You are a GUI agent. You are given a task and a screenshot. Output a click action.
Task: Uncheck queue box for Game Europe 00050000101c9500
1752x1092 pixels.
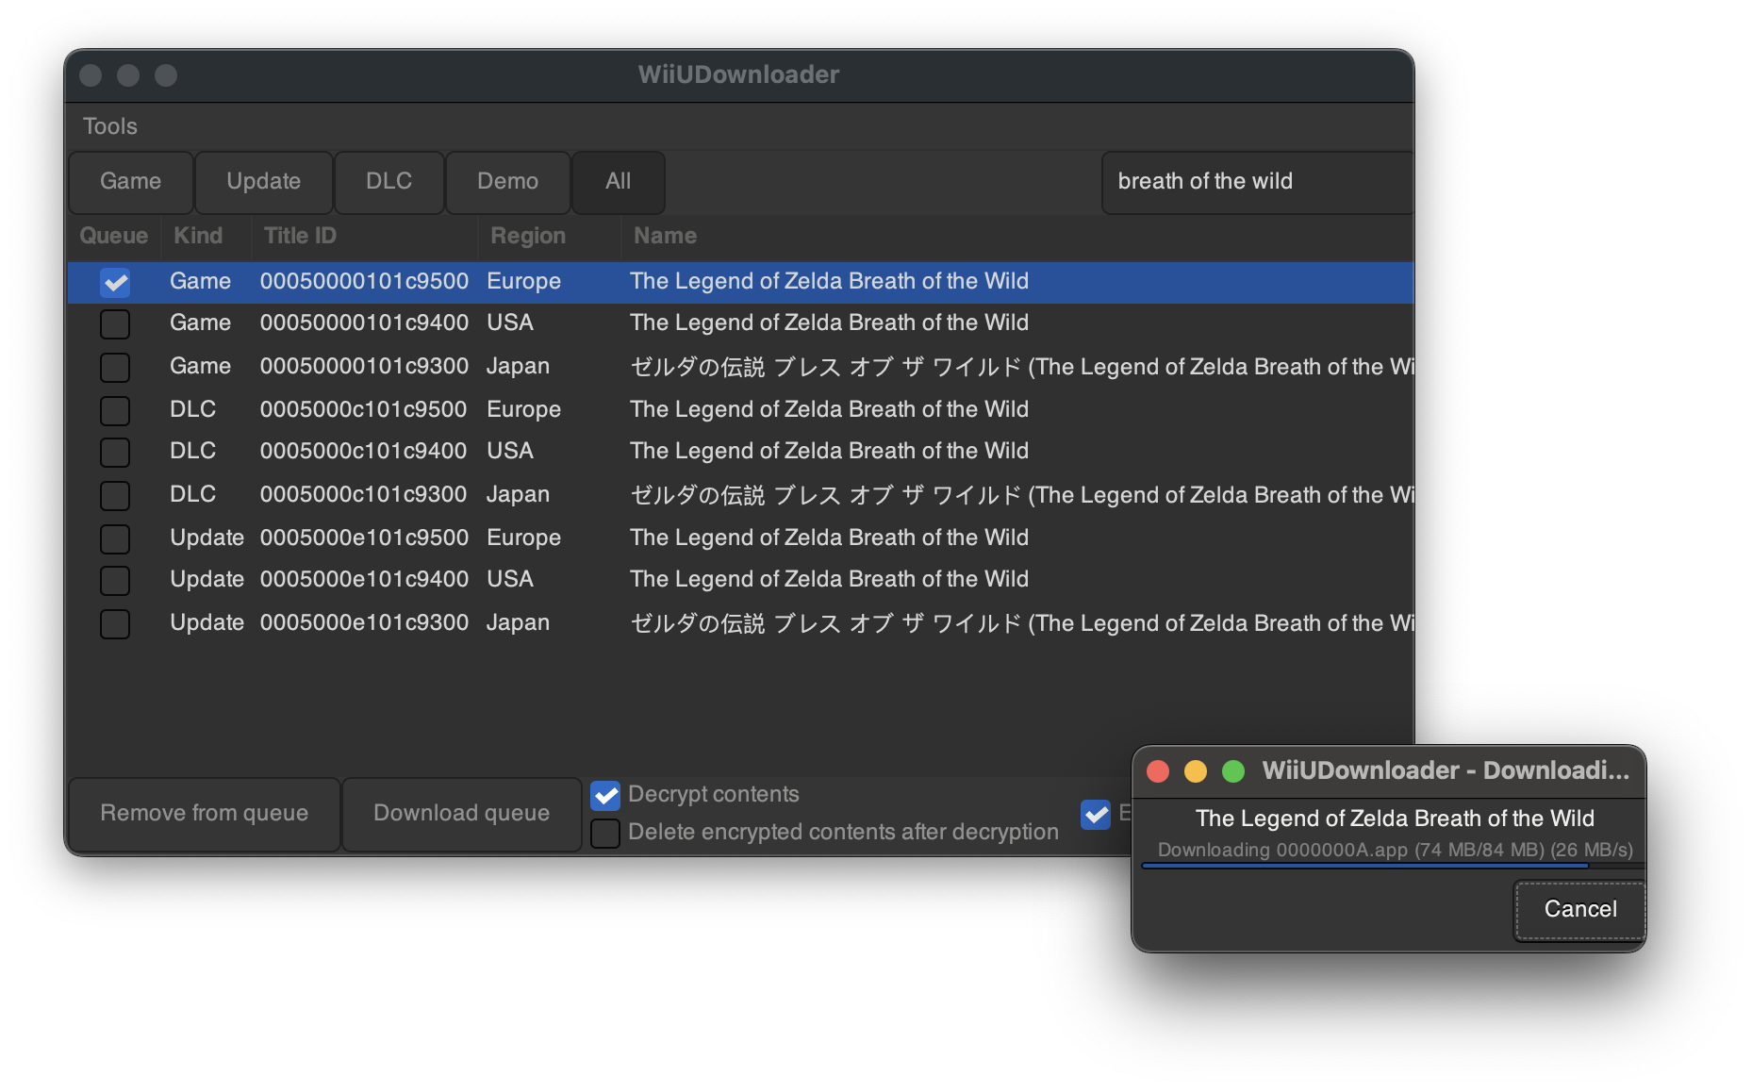(115, 282)
